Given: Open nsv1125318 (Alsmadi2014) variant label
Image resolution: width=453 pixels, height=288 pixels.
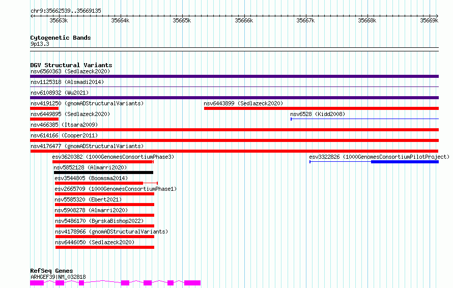Looking at the screenshot, I should tap(67, 82).
